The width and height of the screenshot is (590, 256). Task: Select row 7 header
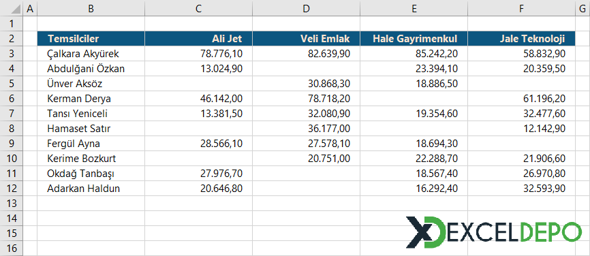tap(12, 114)
